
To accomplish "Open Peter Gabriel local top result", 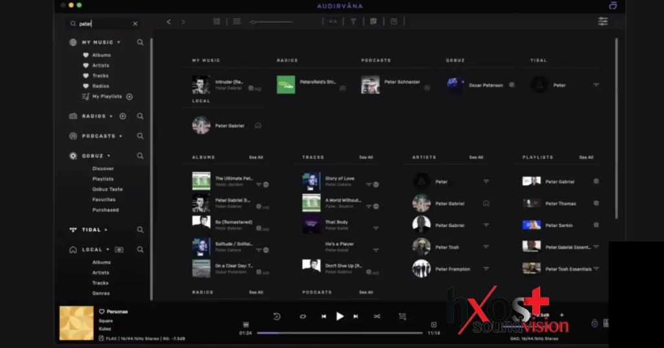I will [x=226, y=125].
